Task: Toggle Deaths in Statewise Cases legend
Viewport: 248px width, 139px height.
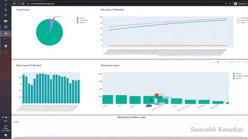Action: coord(237,74)
